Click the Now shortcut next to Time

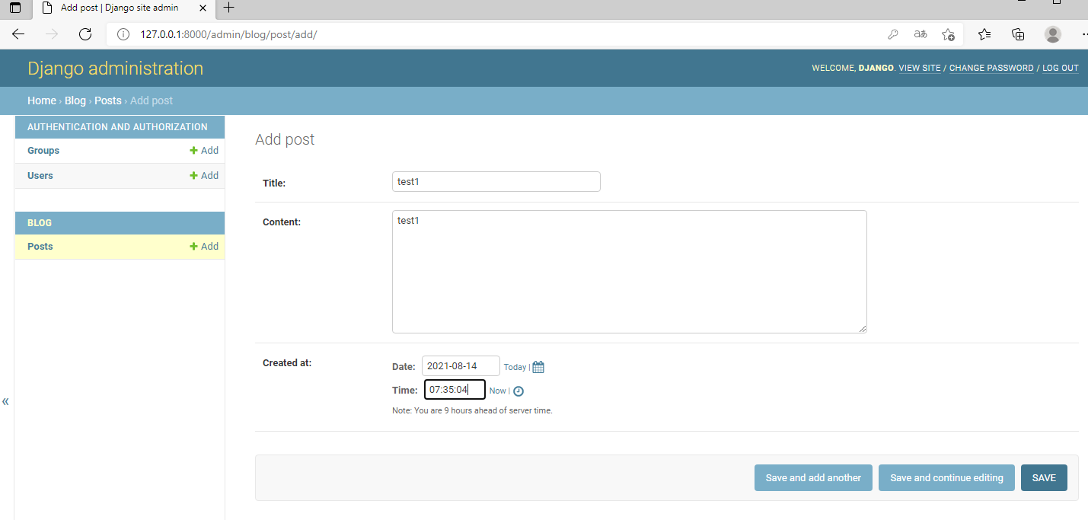(x=498, y=391)
